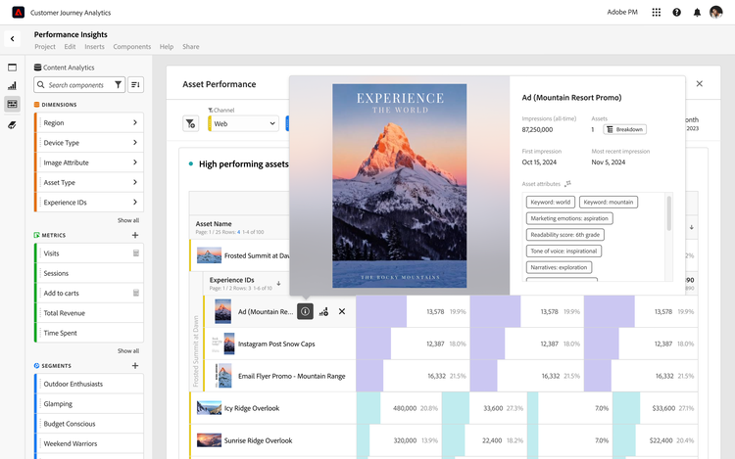This screenshot has width=735, height=459.
Task: Open the app switcher grid icon
Action: [x=656, y=13]
